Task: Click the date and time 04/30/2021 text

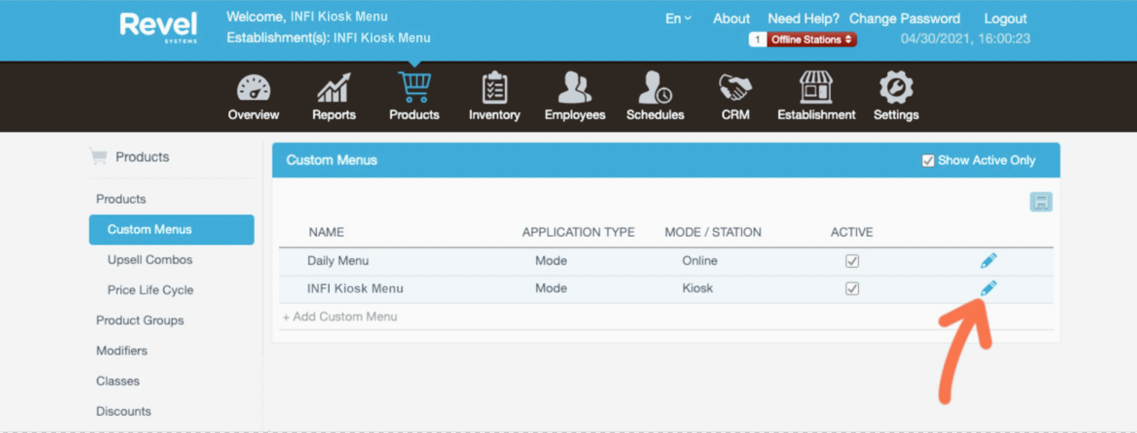Action: click(965, 39)
